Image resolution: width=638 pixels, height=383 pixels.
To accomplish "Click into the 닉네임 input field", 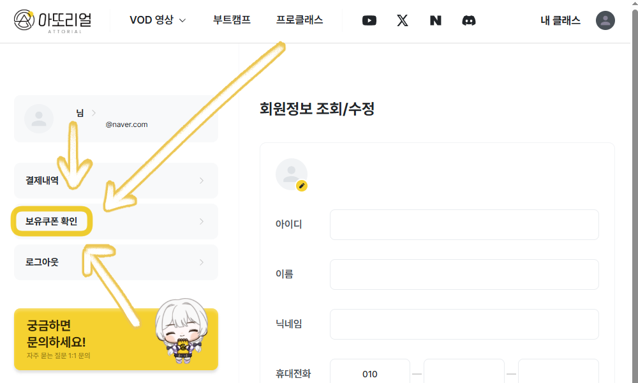I will coord(464,324).
